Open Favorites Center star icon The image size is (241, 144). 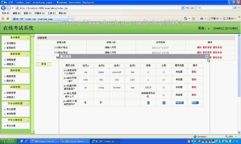pos(3,18)
